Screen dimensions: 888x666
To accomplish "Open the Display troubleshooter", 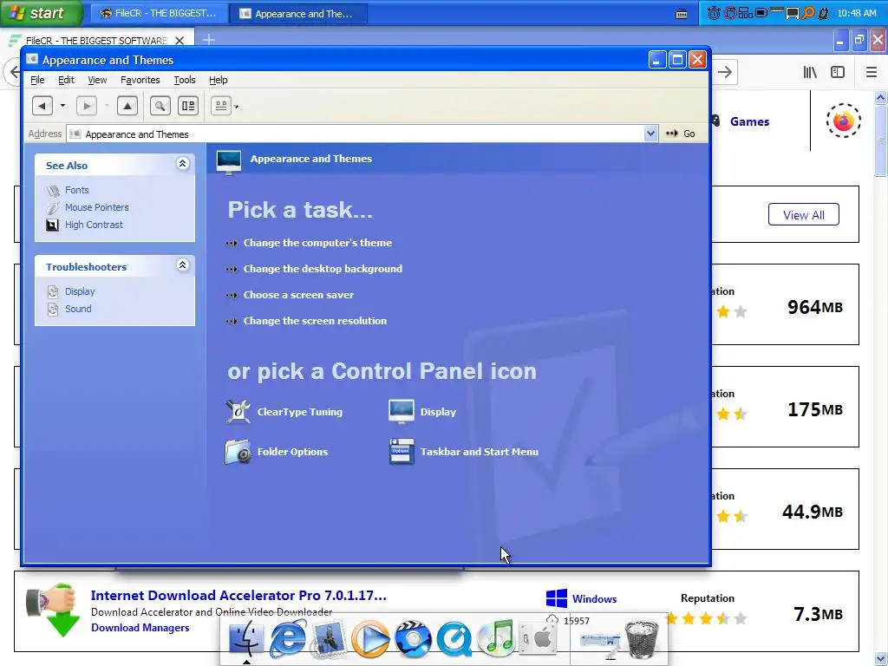I will (x=80, y=291).
